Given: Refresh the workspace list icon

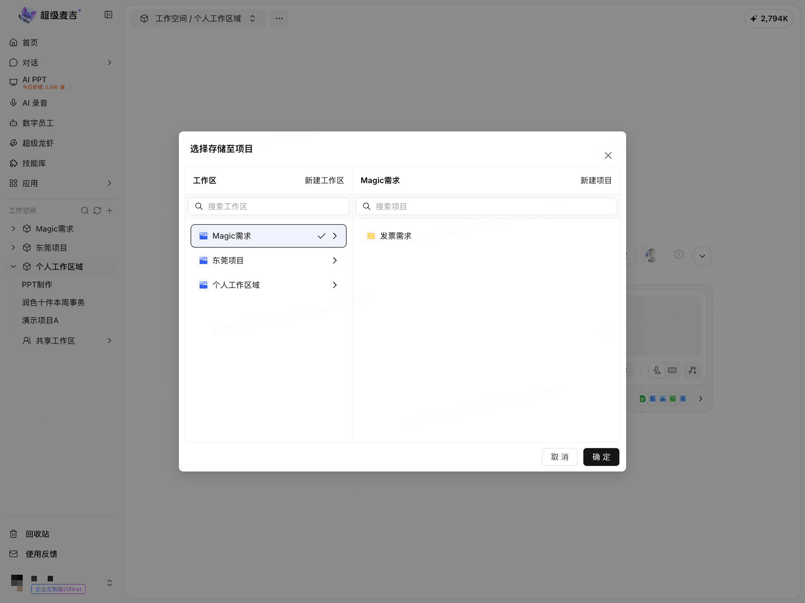Looking at the screenshot, I should [97, 211].
